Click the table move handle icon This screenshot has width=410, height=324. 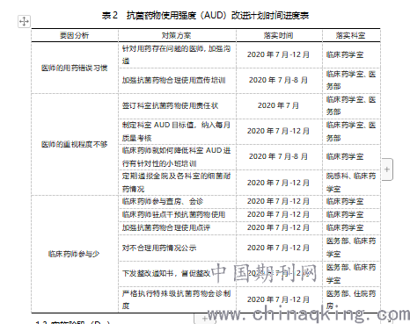point(24,21)
